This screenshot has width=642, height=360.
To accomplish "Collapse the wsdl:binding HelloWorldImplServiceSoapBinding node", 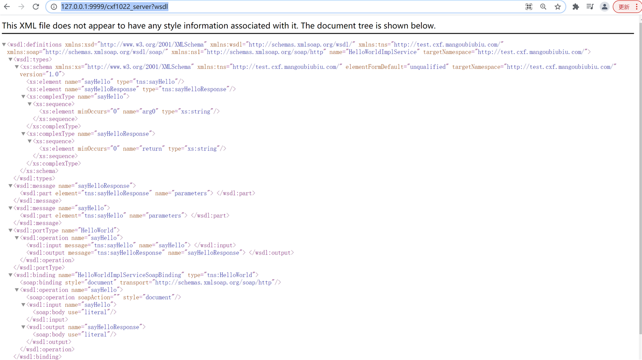I will (x=10, y=275).
